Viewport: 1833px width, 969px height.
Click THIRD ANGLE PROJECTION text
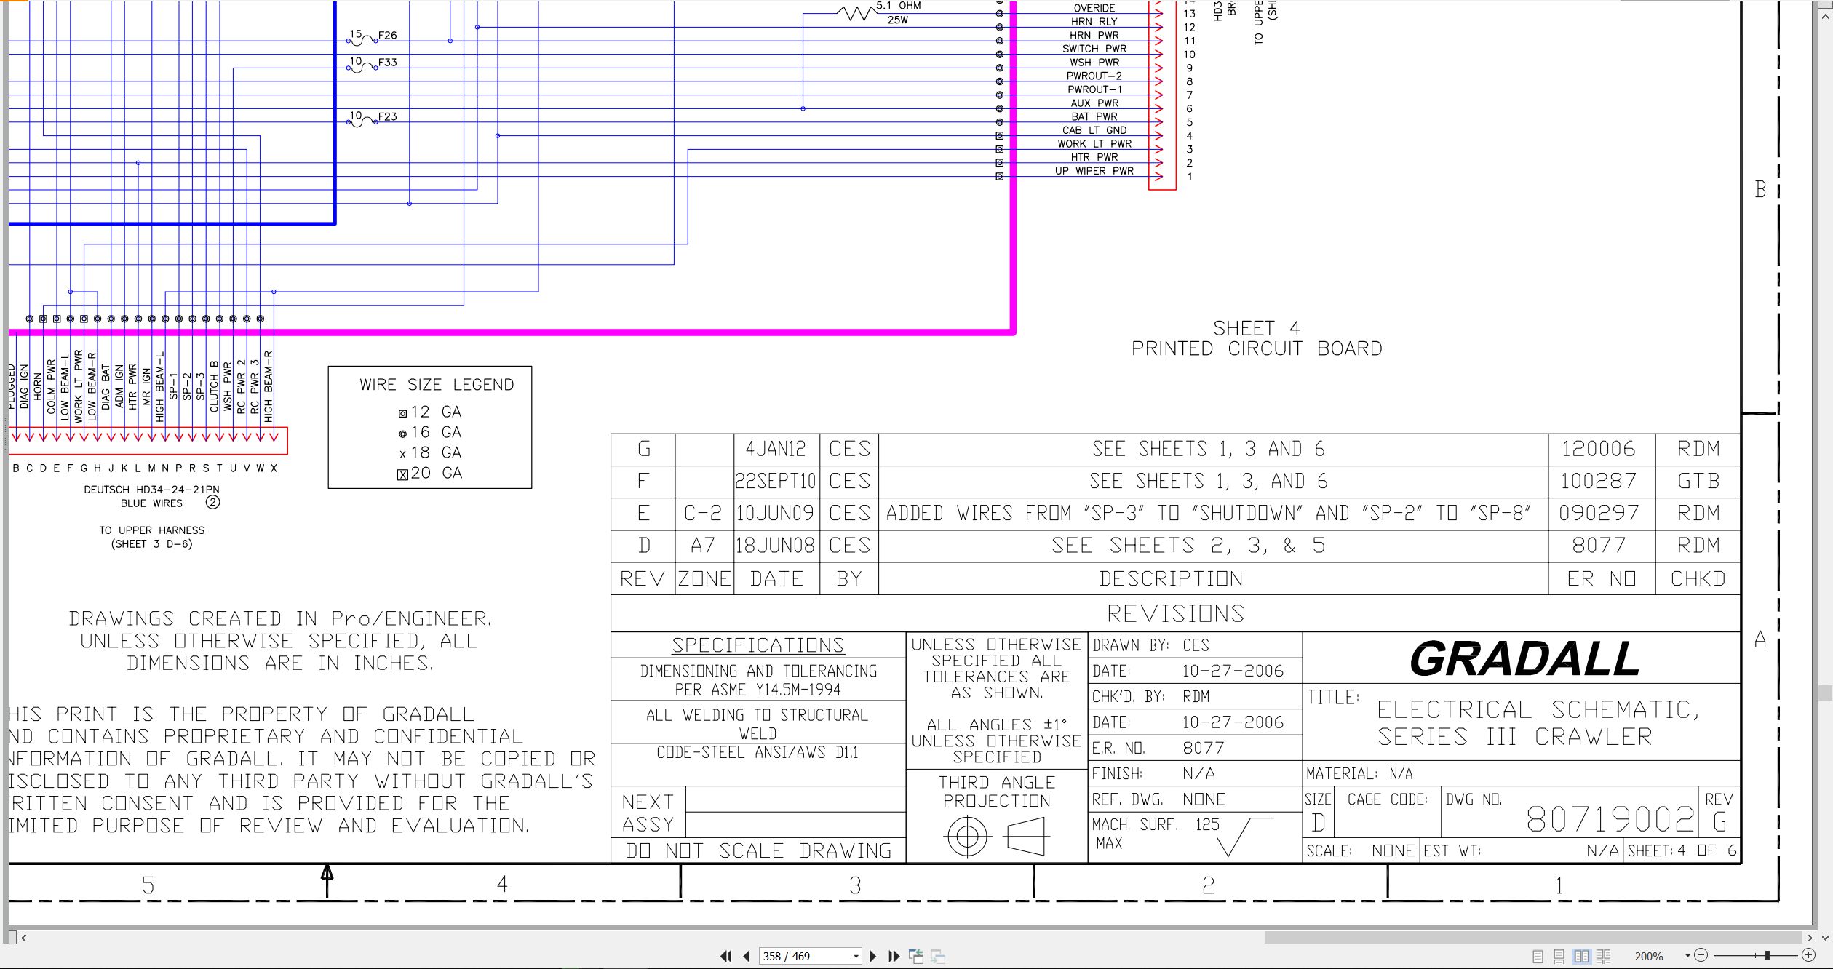point(997,791)
